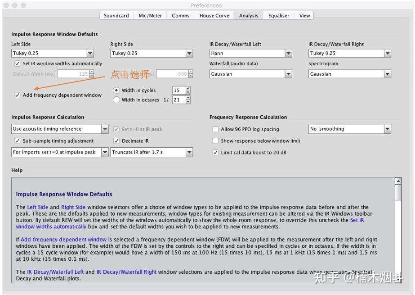Go to the House Curve tab
This screenshot has height=295, width=415.
214,16
